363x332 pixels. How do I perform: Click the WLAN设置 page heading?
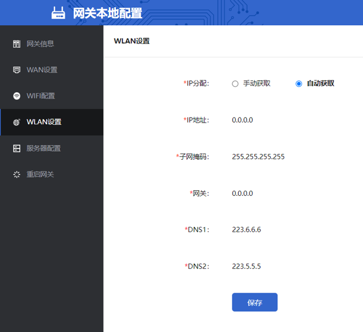pyautogui.click(x=132, y=41)
